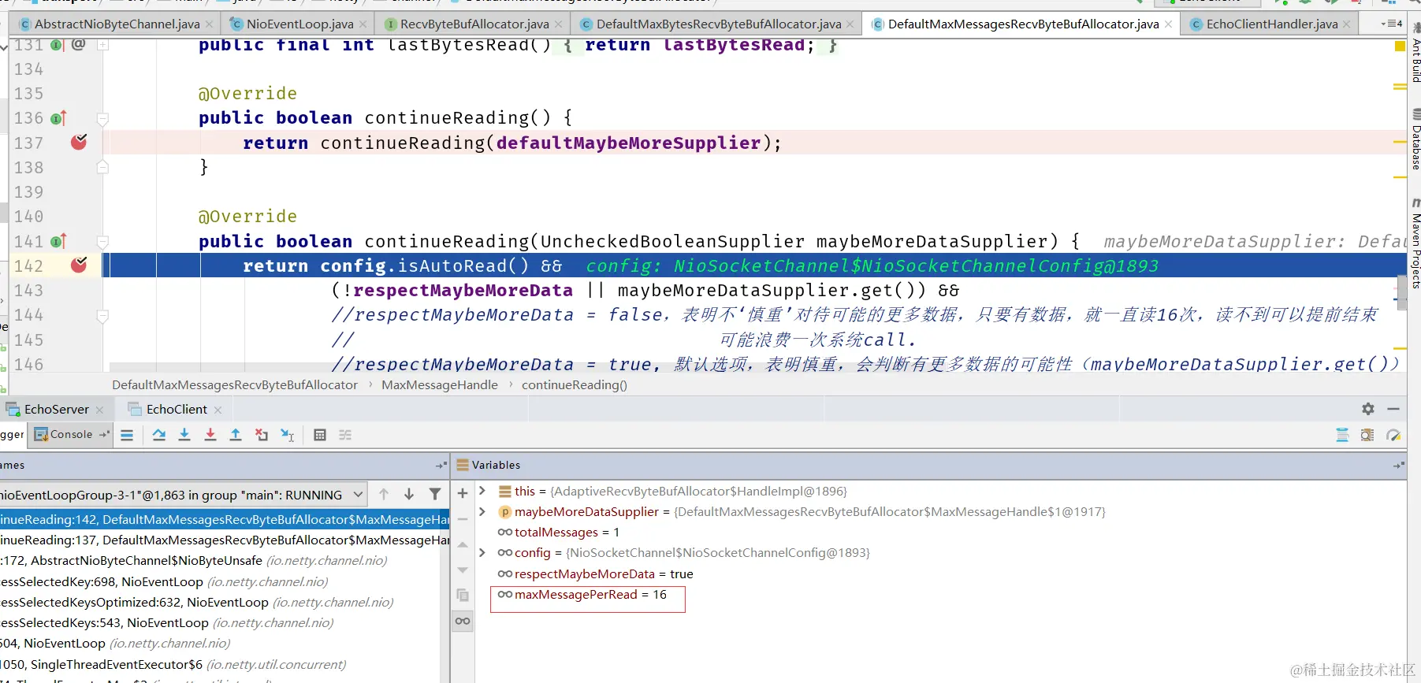Image resolution: width=1421 pixels, height=683 pixels.
Task: Minimize the debug tool window
Action: coord(1393,409)
